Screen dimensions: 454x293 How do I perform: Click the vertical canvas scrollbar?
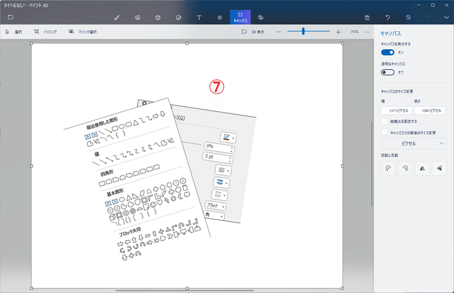click(372, 164)
